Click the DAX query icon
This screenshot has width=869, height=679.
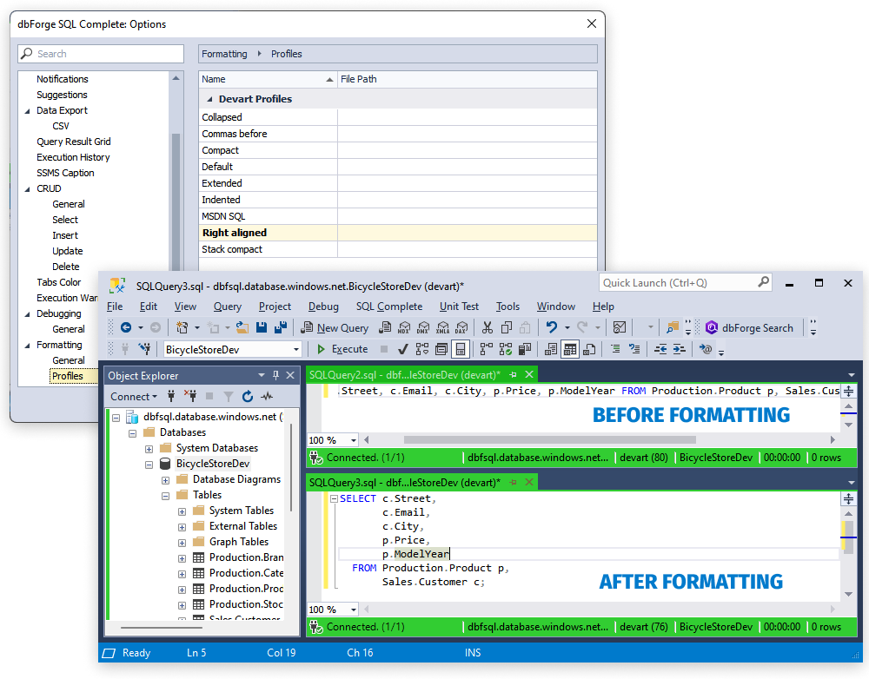461,328
